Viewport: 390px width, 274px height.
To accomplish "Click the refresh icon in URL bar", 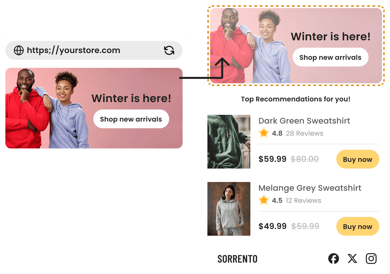I will click(x=169, y=50).
